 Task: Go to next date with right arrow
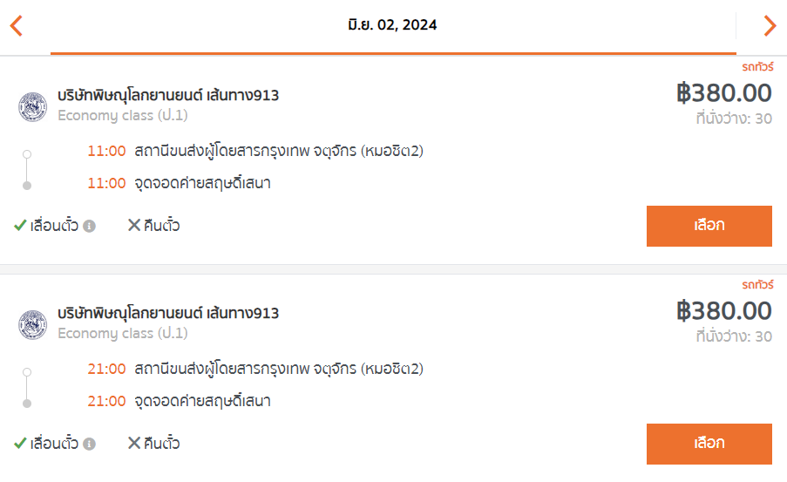pyautogui.click(x=770, y=25)
